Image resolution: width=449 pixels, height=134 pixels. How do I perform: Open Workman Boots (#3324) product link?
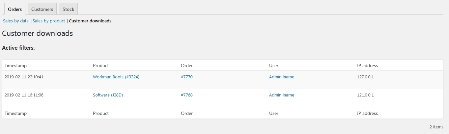click(114, 77)
